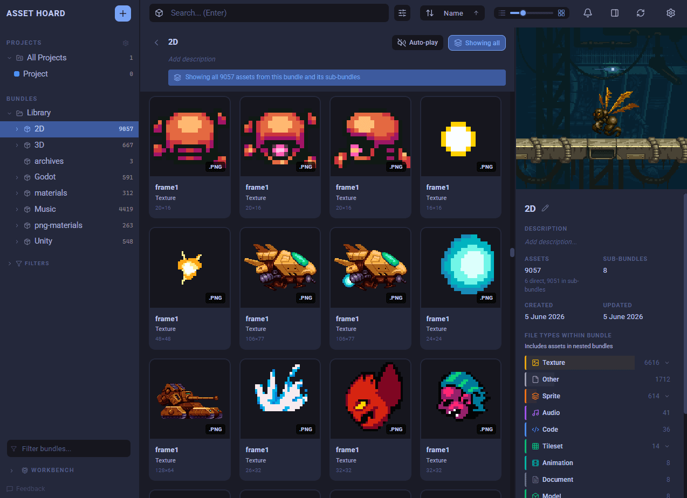This screenshot has width=687, height=498.
Task: Click the plus add-asset button
Action: coord(123,13)
